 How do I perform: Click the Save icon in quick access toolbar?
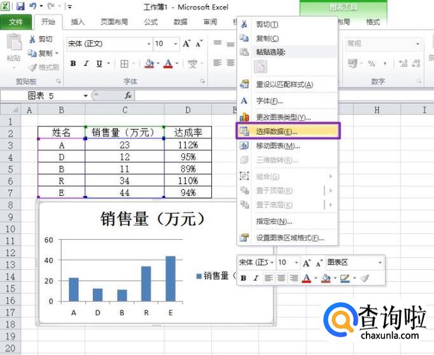click(20, 6)
